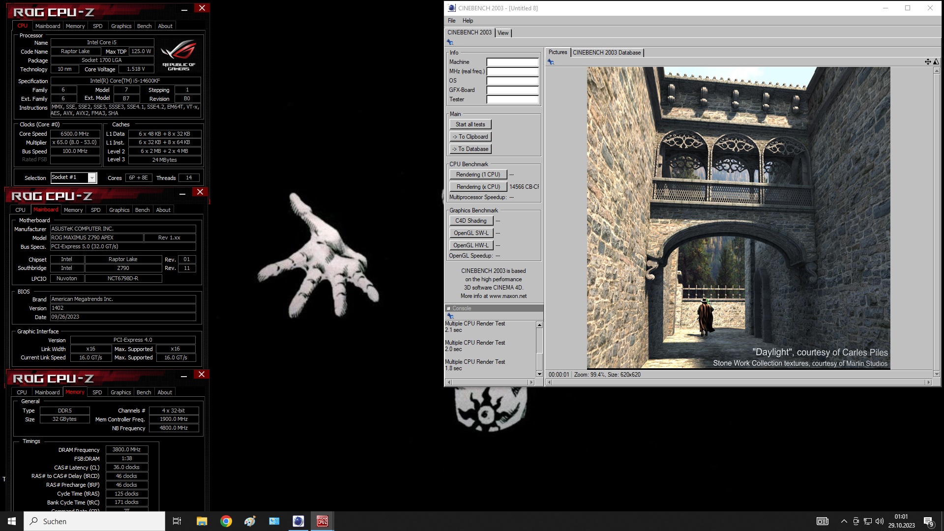Click the To Clipboard button
The height and width of the screenshot is (531, 944).
point(470,137)
